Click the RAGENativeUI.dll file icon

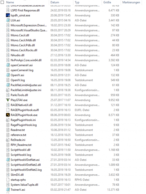tap(8, 105)
